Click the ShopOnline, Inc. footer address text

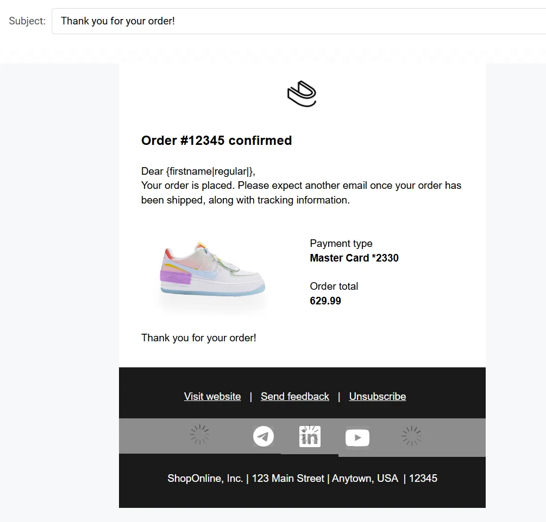click(x=302, y=479)
